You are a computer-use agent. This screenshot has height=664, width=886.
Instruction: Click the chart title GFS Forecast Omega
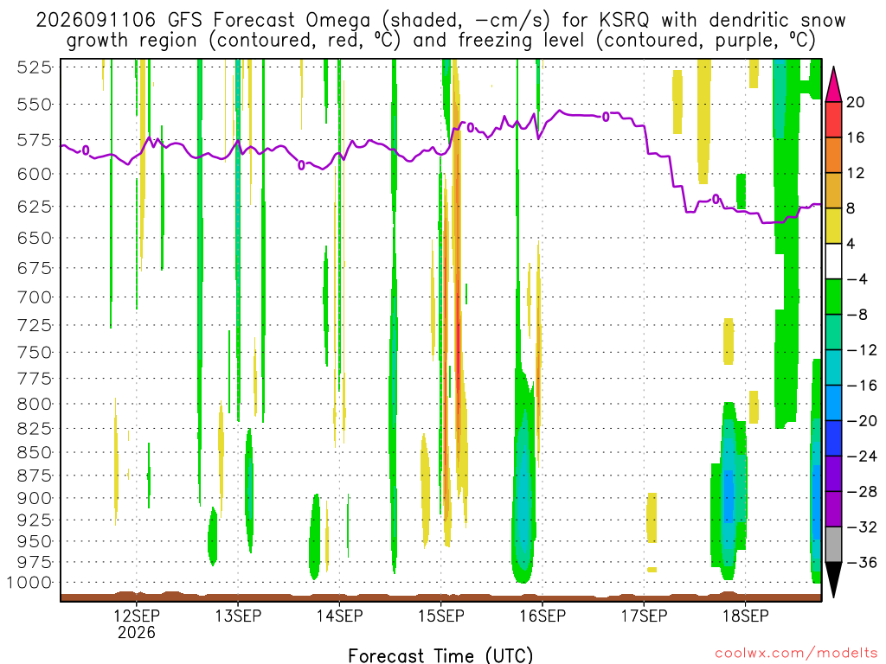269,21
